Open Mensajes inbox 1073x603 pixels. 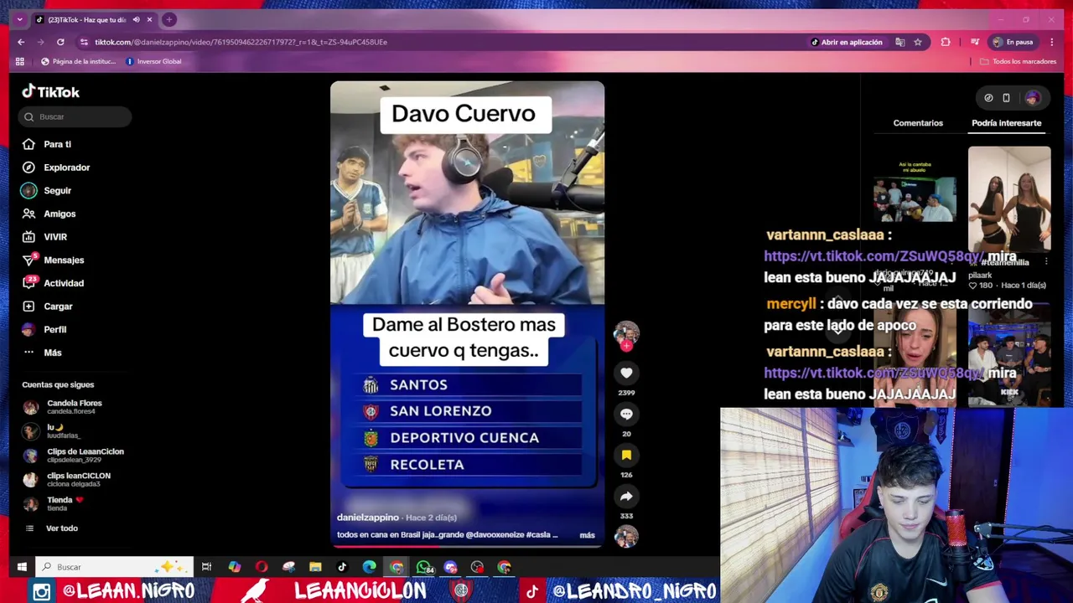click(53, 260)
